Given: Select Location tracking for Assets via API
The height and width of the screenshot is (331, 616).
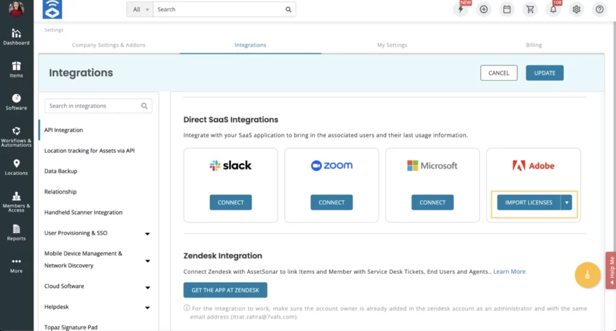Looking at the screenshot, I should [x=90, y=151].
